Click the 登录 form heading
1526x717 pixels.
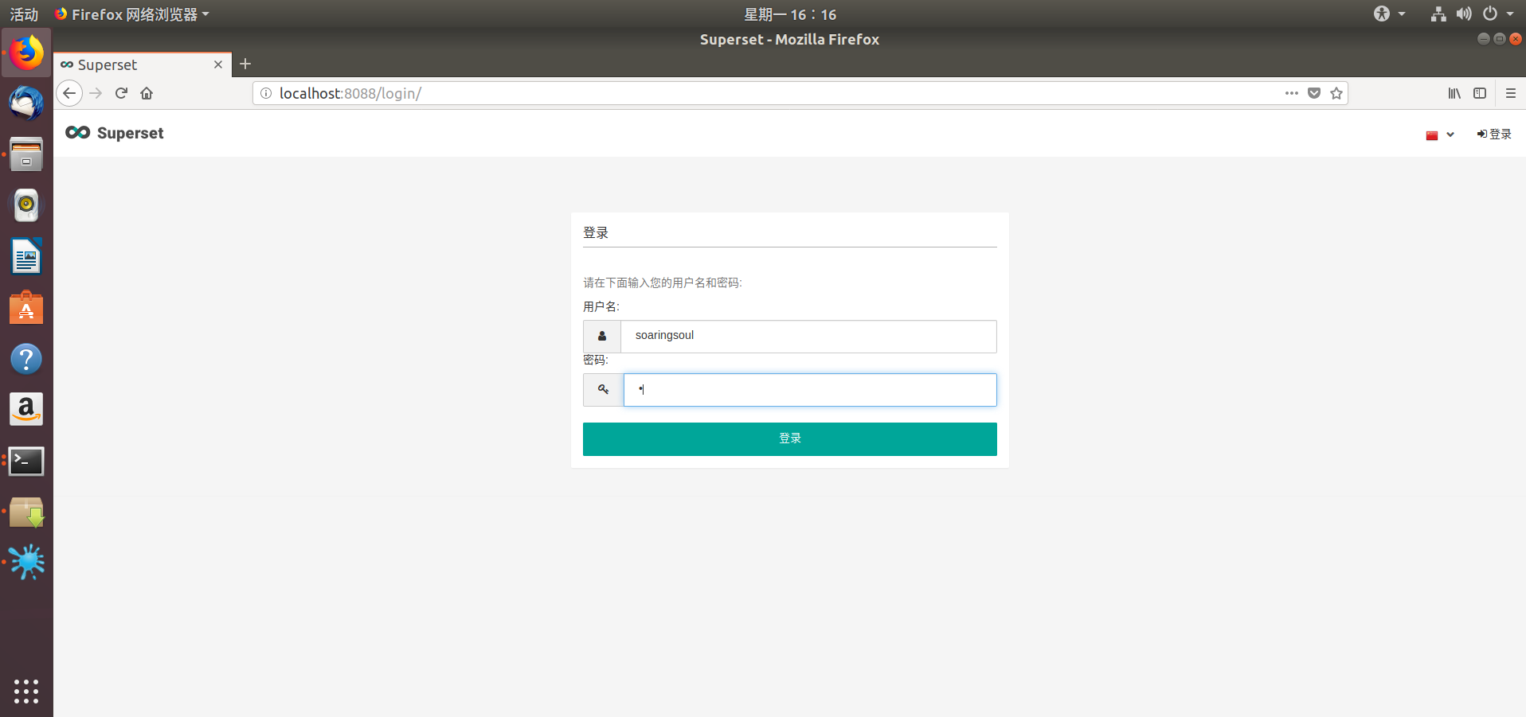click(x=596, y=232)
